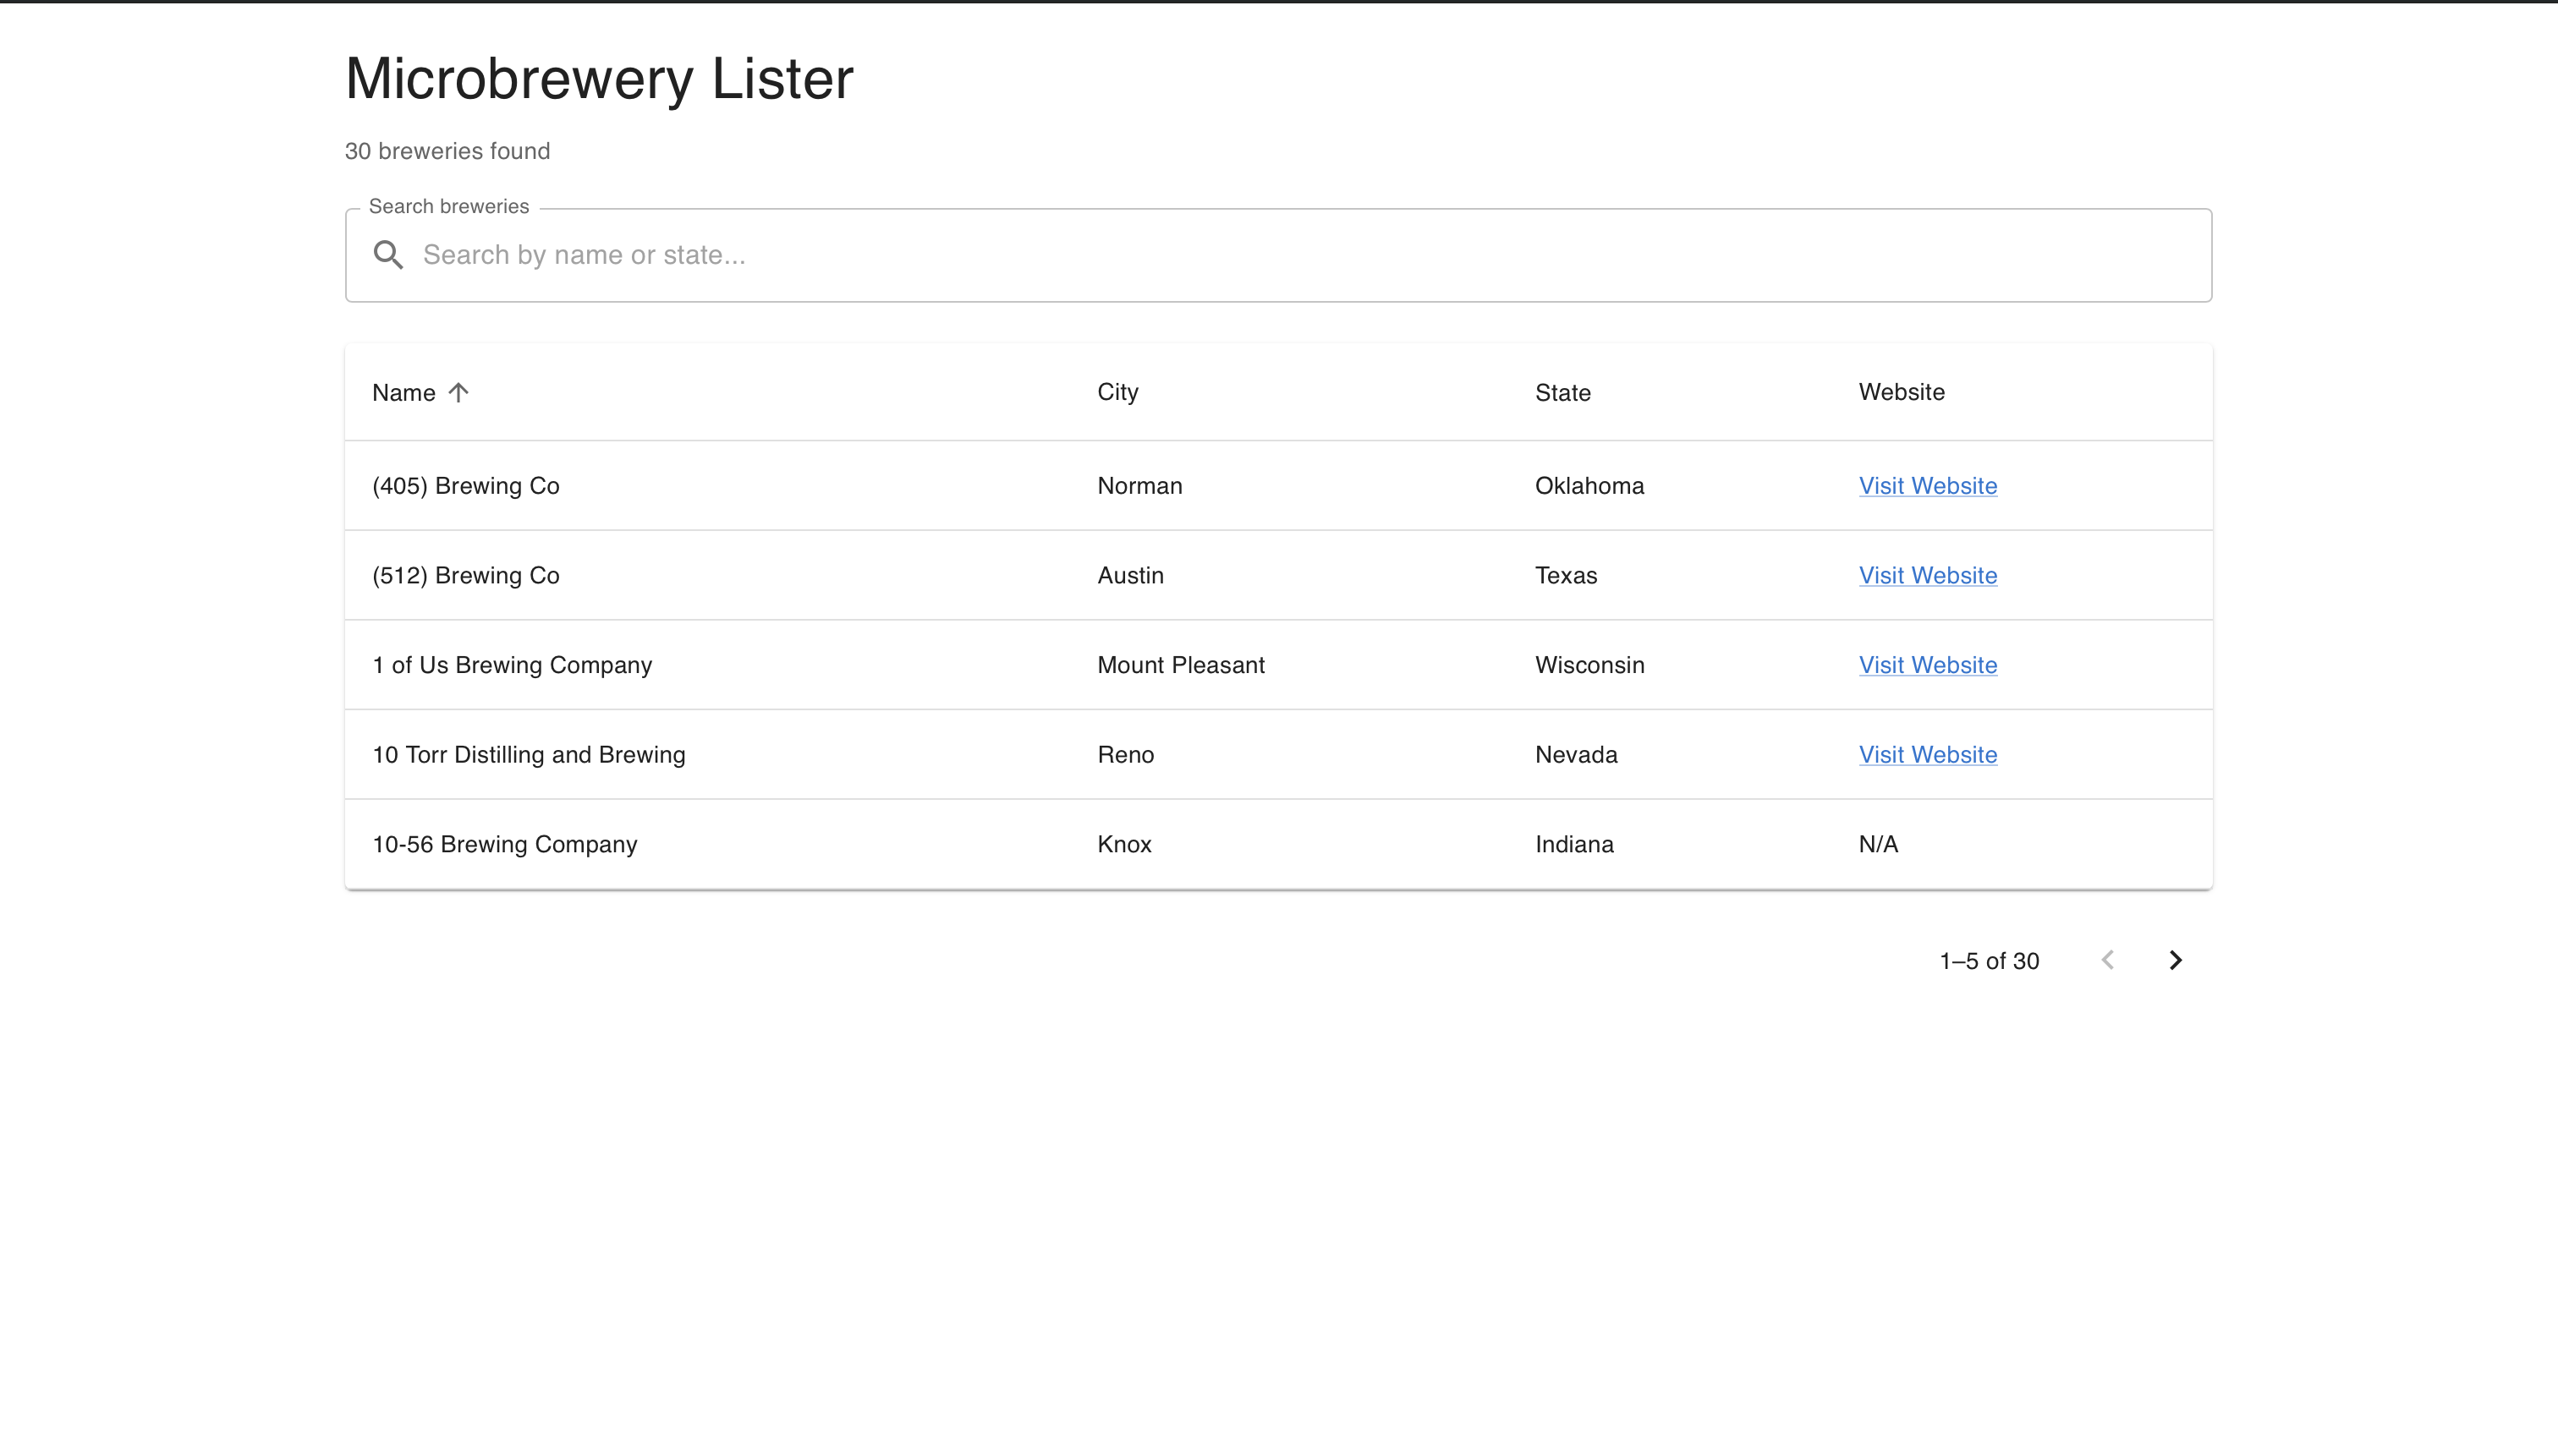Click the 1–5 of 30 pagination label
This screenshot has width=2558, height=1456.
point(1989,961)
